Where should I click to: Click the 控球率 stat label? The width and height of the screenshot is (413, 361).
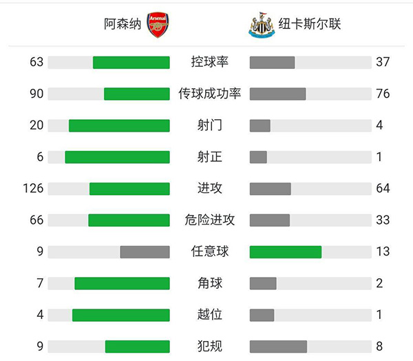tap(209, 62)
